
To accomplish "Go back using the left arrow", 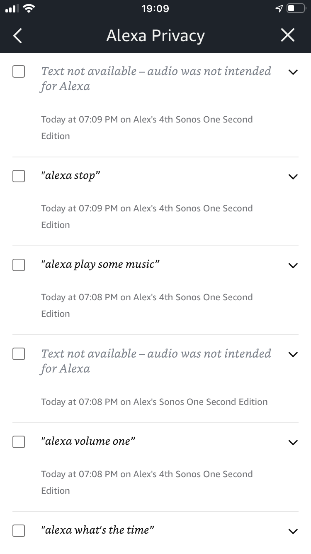I will (17, 36).
